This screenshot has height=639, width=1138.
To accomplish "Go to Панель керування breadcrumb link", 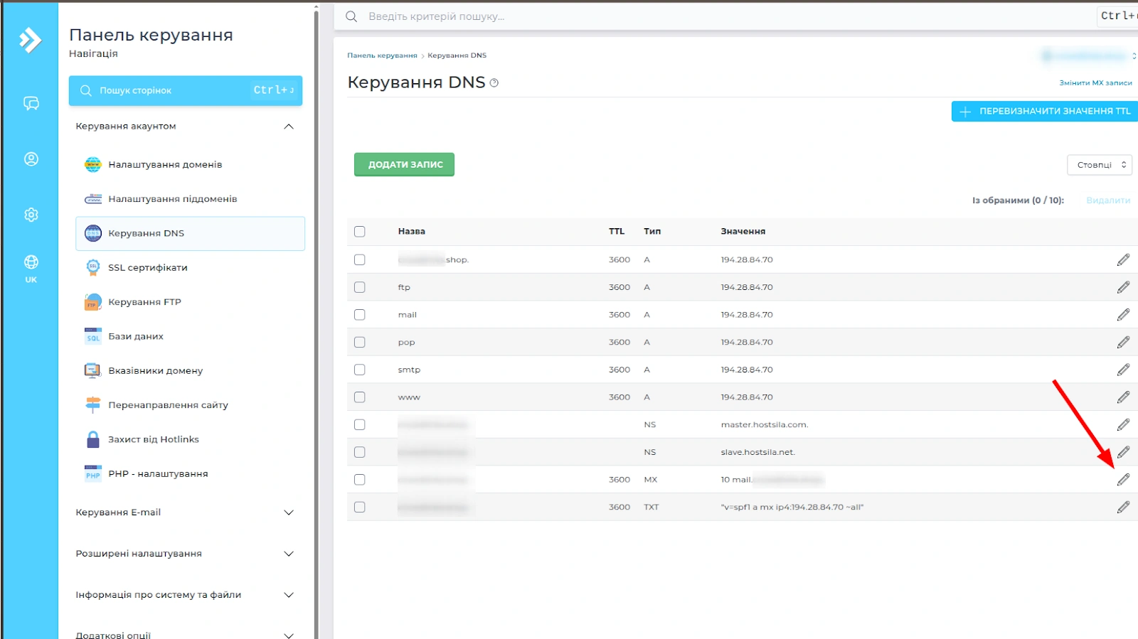I will 382,55.
